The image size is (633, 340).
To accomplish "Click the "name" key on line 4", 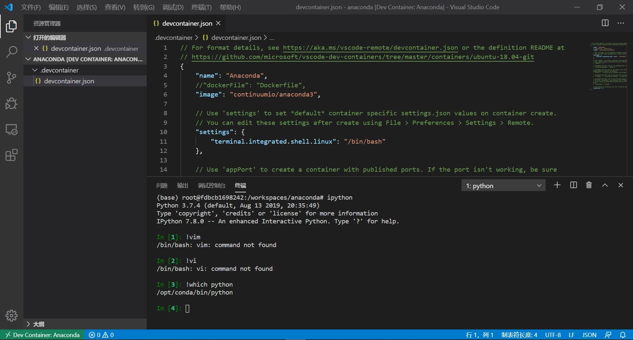I will [206, 76].
